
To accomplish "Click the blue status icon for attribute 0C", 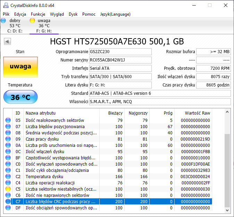I will 8,151.
